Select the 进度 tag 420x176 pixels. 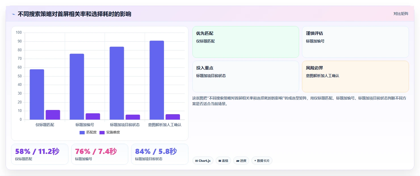[241, 161]
